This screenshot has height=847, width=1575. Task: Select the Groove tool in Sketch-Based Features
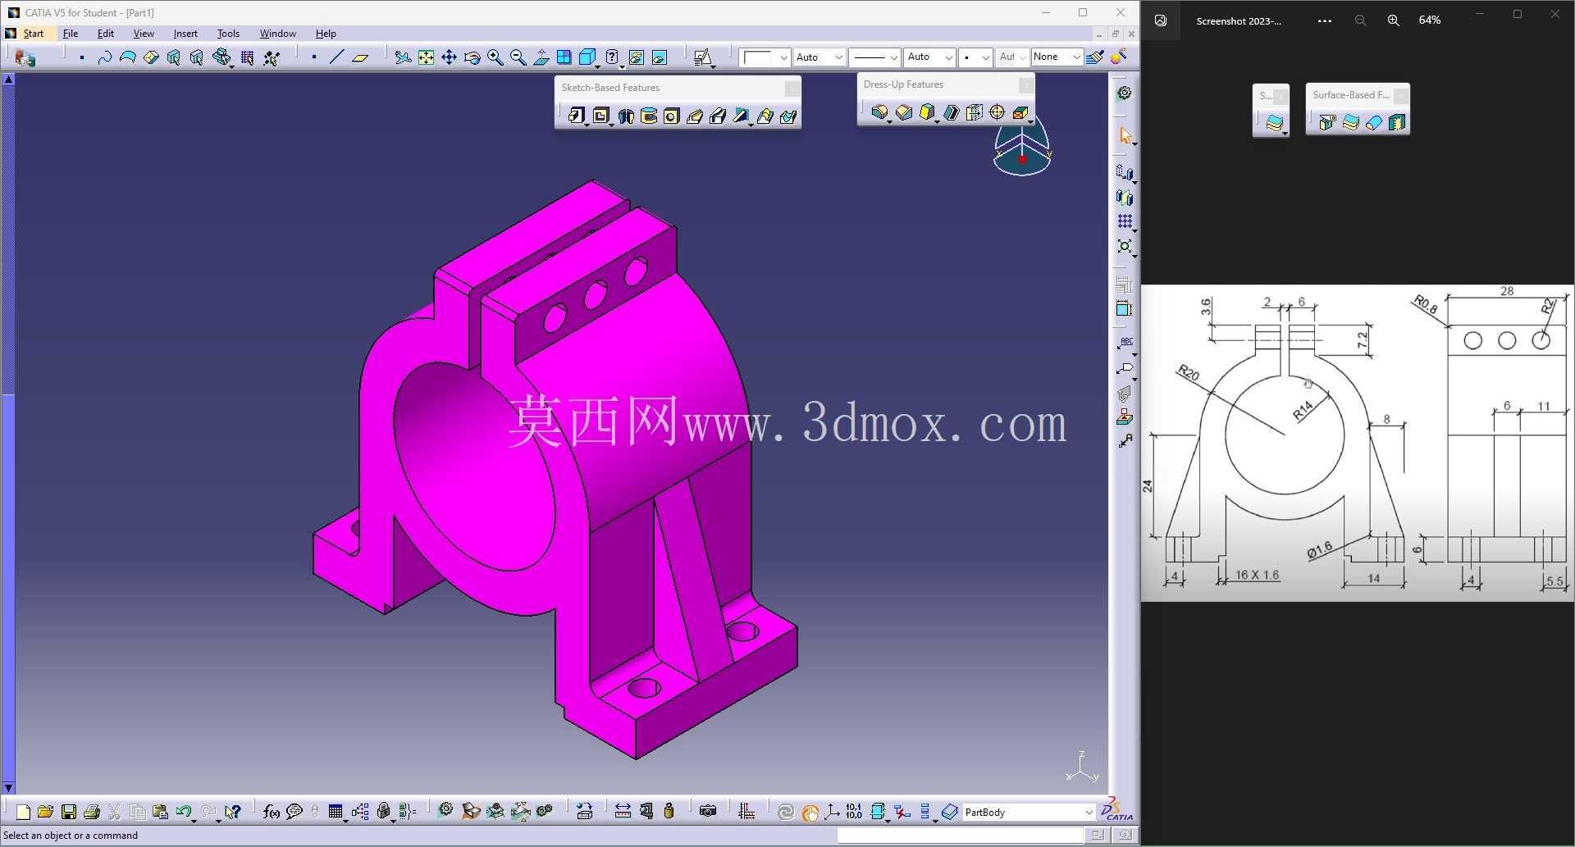click(x=649, y=116)
